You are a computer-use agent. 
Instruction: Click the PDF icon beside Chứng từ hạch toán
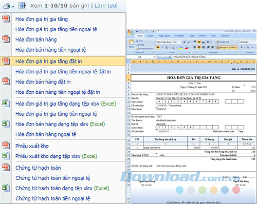6,168
